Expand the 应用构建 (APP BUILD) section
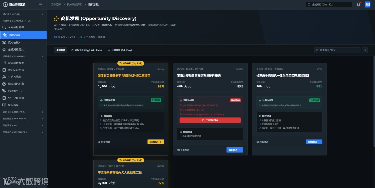 click(23, 118)
